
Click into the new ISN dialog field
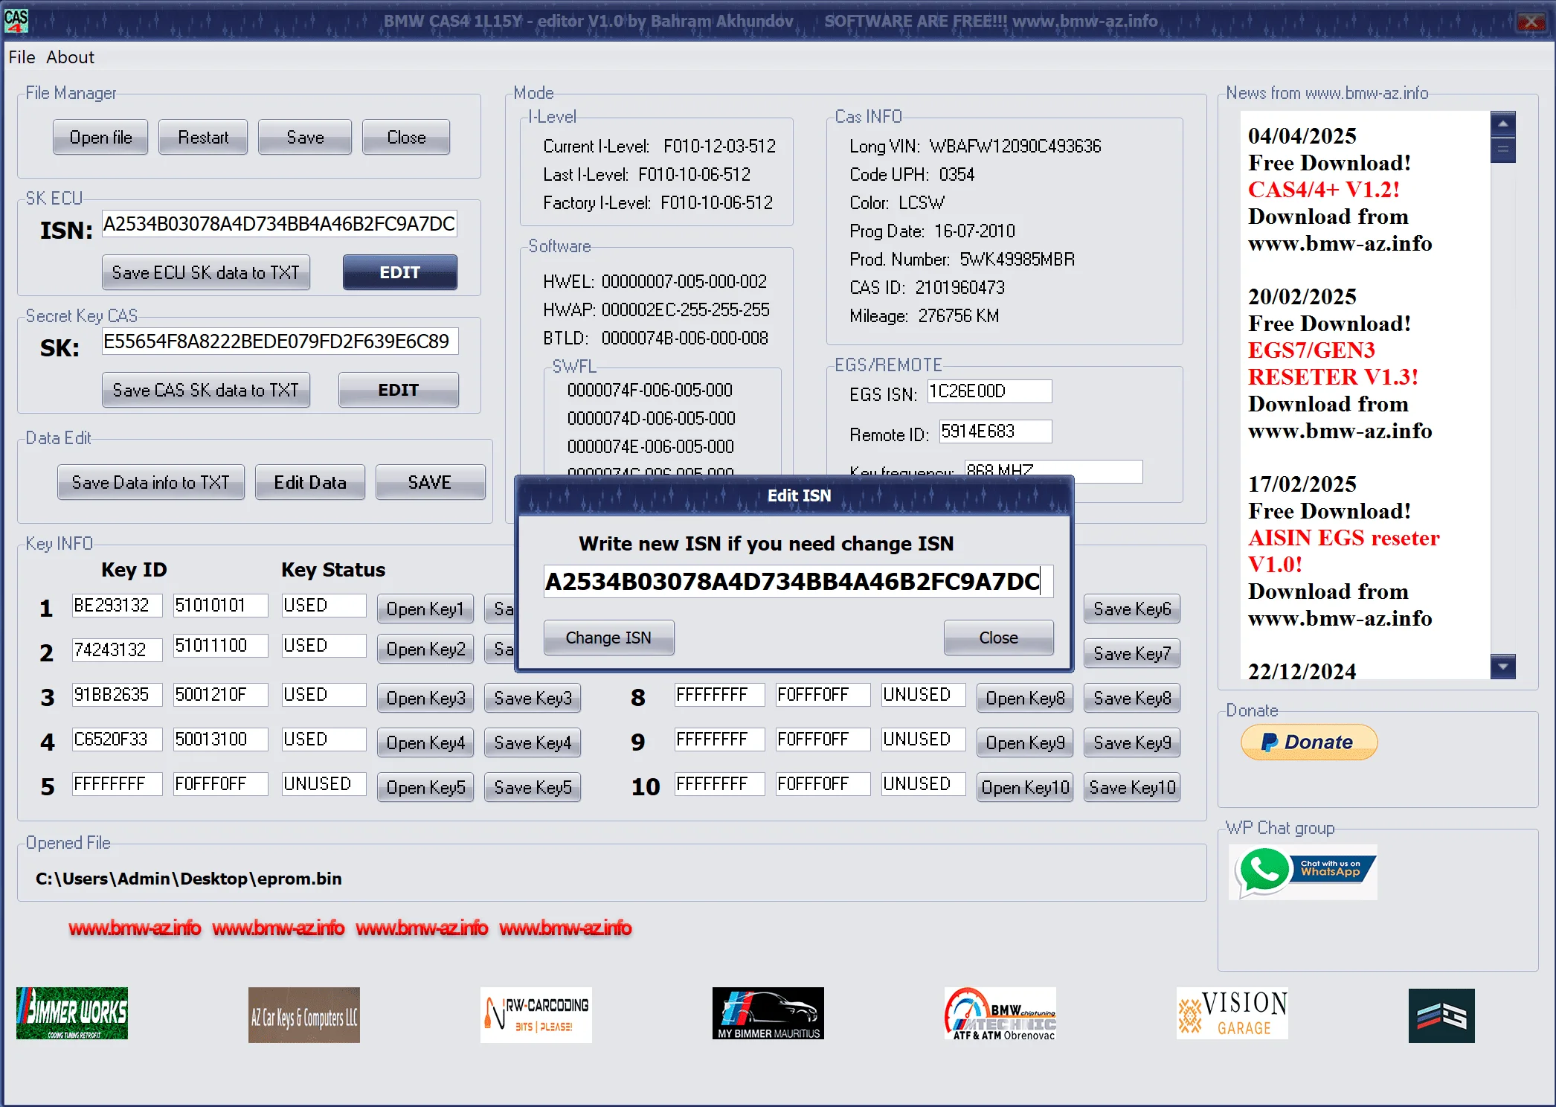coord(798,581)
